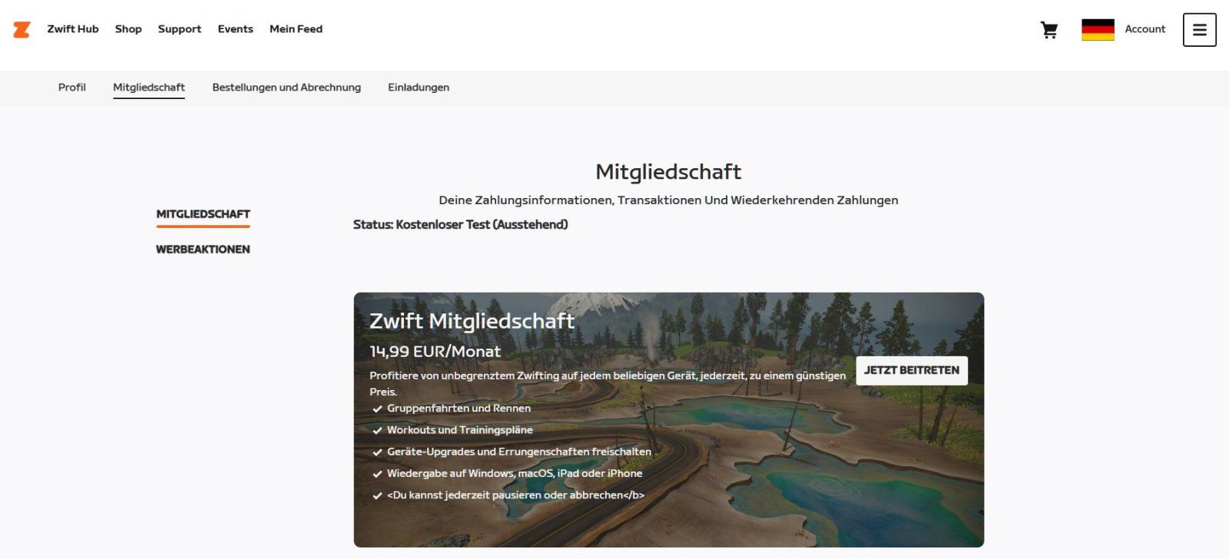This screenshot has width=1229, height=559.
Task: Open Bestellungen und Abrechnung tab
Action: click(287, 88)
